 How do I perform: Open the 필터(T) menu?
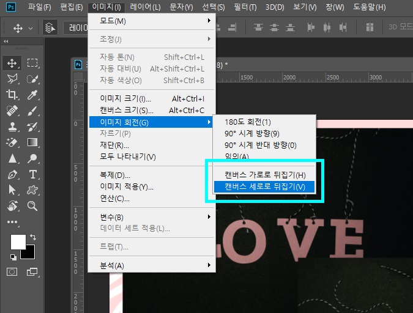(245, 7)
